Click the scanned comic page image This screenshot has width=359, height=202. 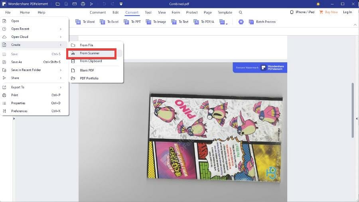(x=215, y=137)
